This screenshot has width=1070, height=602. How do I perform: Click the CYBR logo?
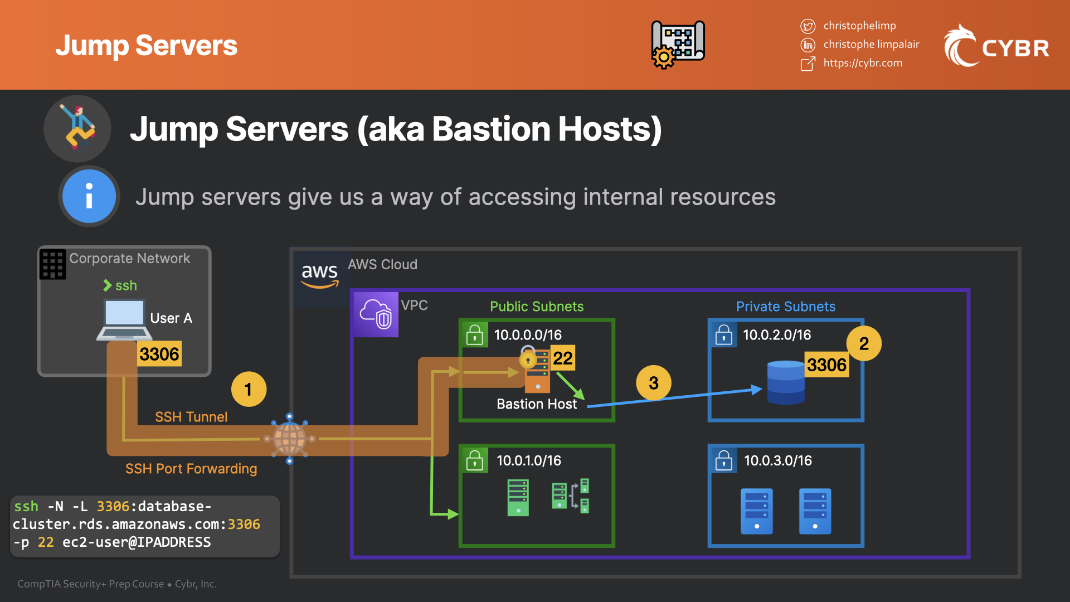[x=996, y=46]
